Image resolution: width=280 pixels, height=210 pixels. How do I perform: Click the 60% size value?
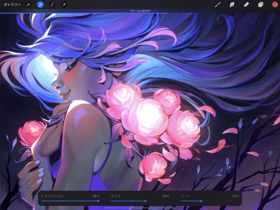point(165,196)
